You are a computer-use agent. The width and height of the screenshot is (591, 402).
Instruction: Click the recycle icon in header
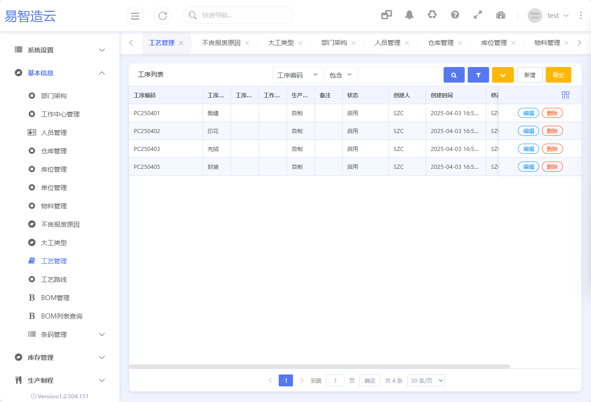(x=432, y=15)
